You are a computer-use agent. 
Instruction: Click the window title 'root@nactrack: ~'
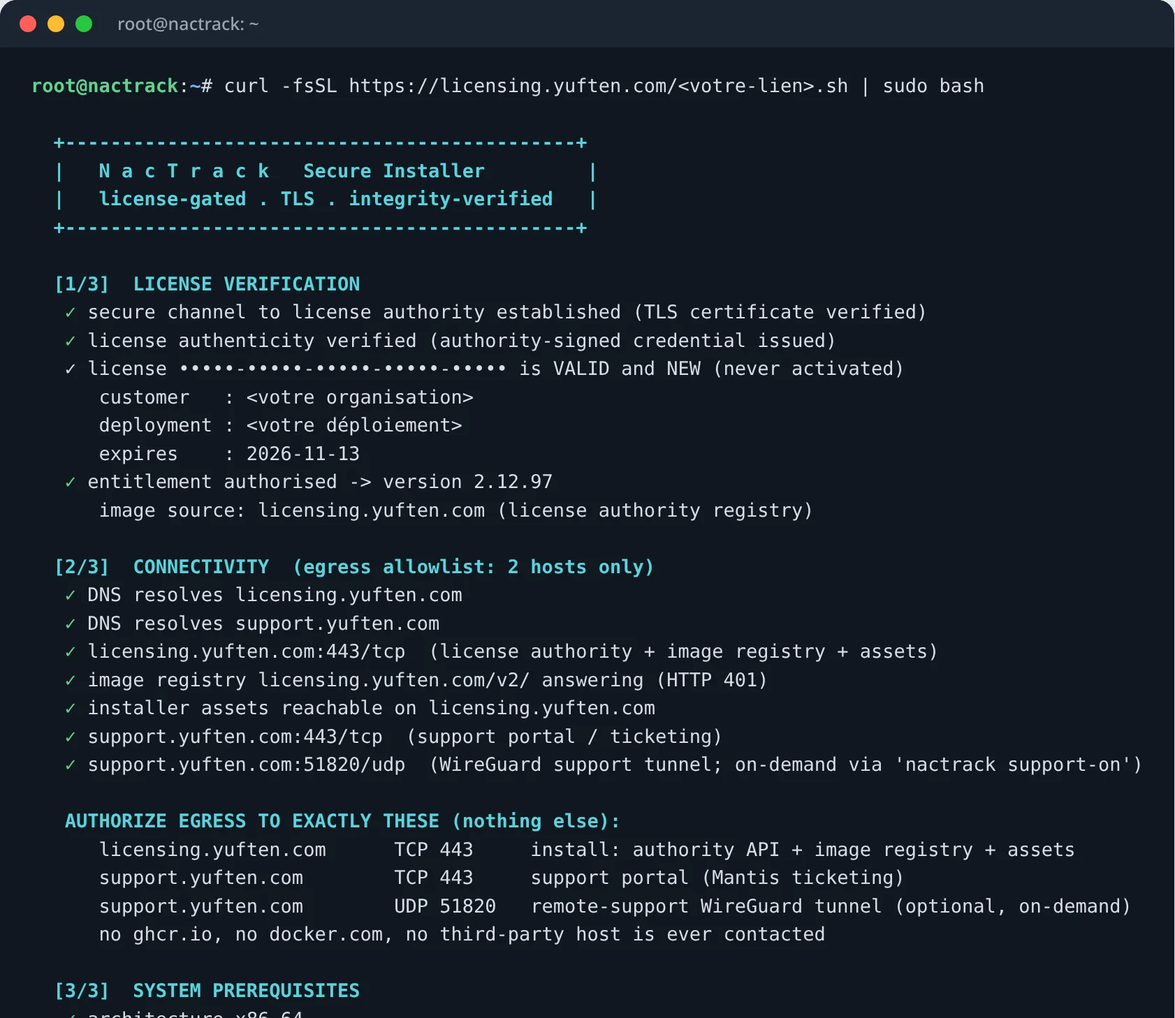tap(188, 24)
